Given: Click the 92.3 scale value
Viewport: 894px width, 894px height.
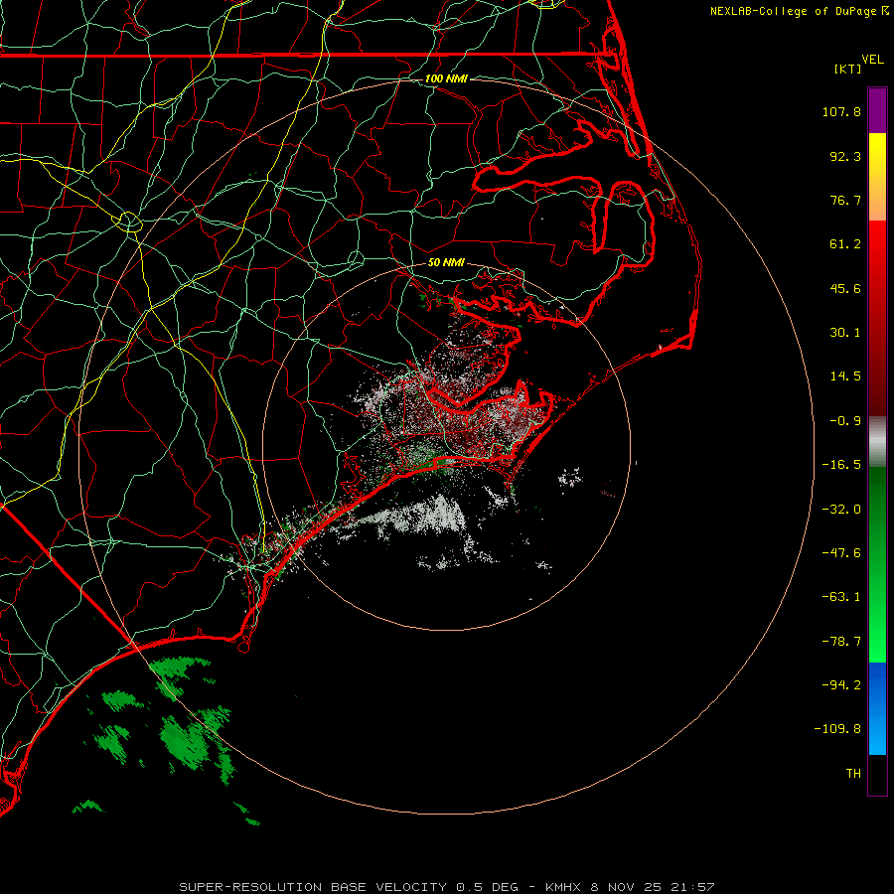Looking at the screenshot, I should coord(845,156).
